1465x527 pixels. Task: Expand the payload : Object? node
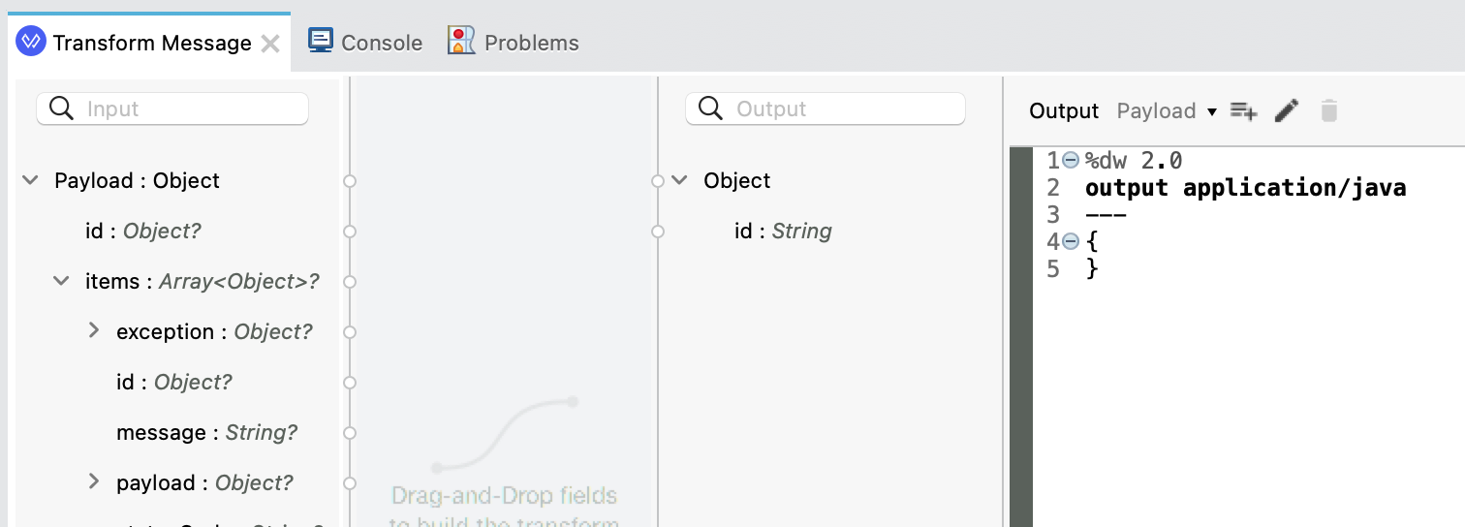[x=93, y=481]
